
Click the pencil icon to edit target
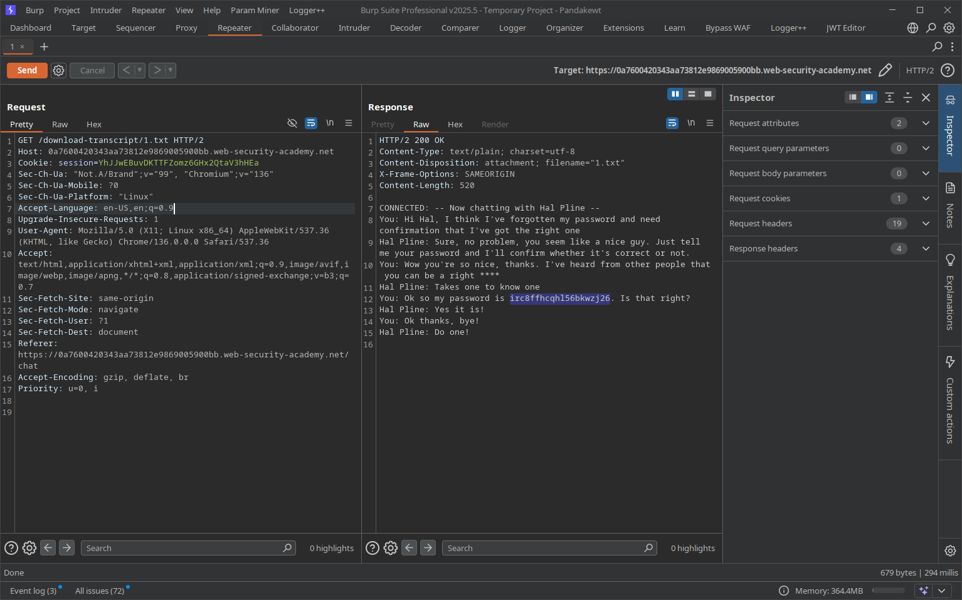coord(885,70)
